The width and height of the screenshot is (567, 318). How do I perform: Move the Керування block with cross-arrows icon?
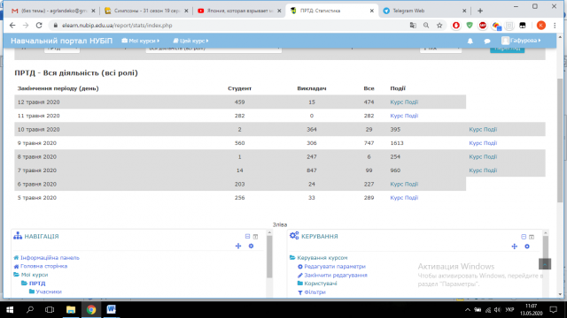click(514, 246)
